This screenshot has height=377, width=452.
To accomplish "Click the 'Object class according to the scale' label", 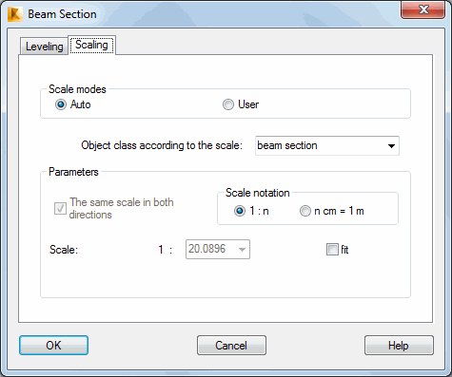I will (162, 145).
